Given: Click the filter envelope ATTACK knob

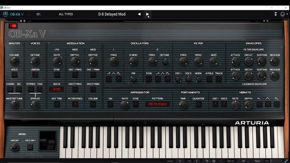Looking at the screenshot, I should click(x=235, y=62).
